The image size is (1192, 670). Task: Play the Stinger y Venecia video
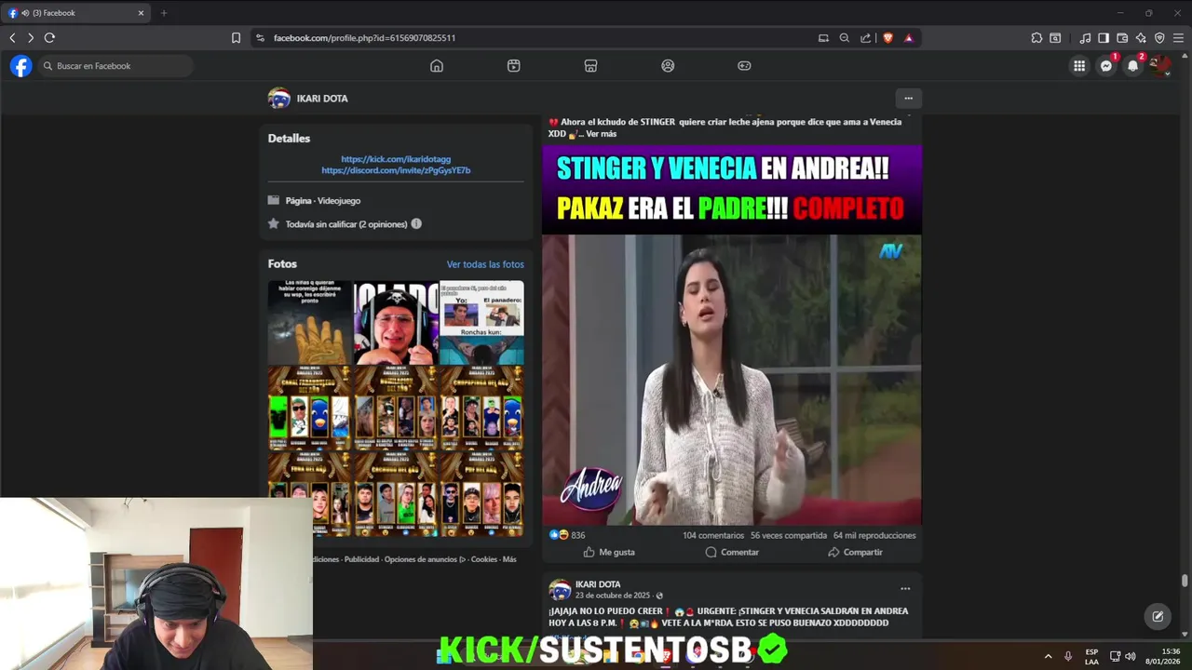(732, 380)
